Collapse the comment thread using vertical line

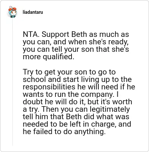point(12,82)
